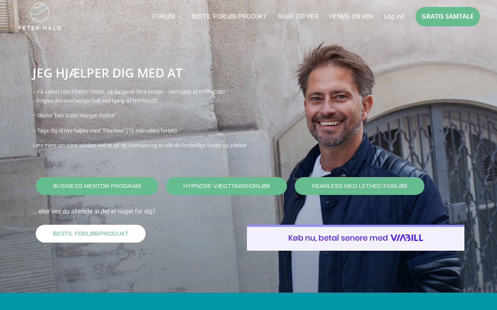
Task: Go to BOOK TID HER page
Action: point(298,17)
